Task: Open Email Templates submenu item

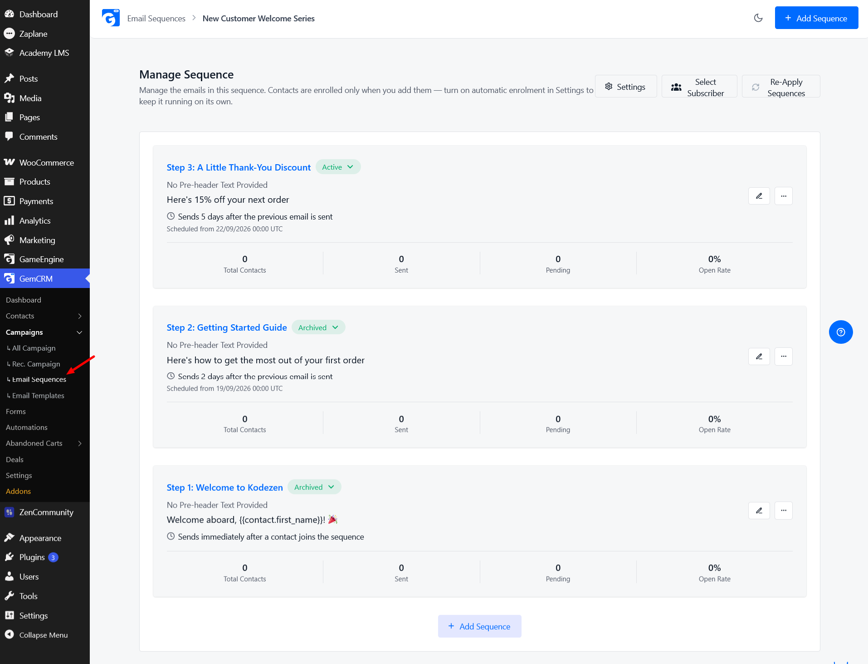Action: [x=38, y=395]
